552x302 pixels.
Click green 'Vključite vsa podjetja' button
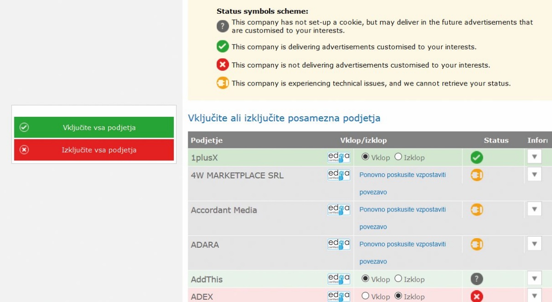click(x=94, y=127)
